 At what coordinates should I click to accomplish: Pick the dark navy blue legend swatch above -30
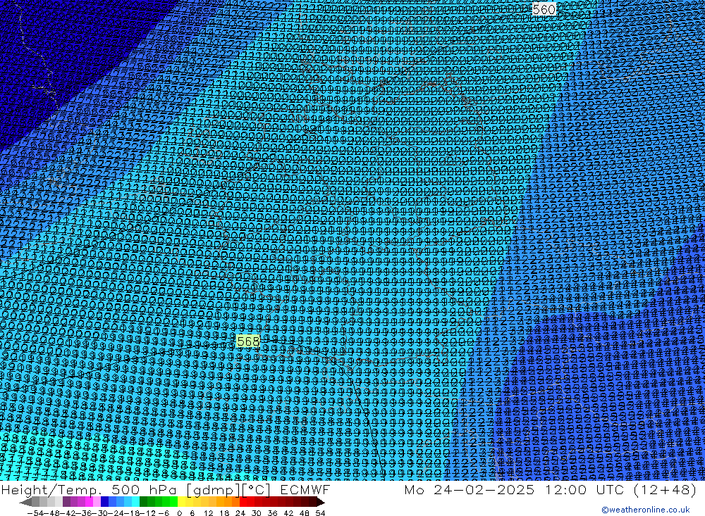[105, 502]
